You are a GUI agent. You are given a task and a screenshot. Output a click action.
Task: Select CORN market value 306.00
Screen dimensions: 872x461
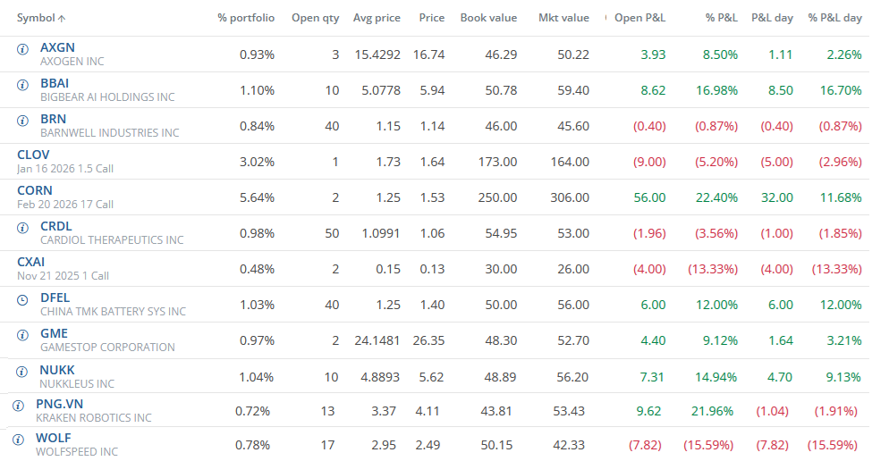click(570, 197)
